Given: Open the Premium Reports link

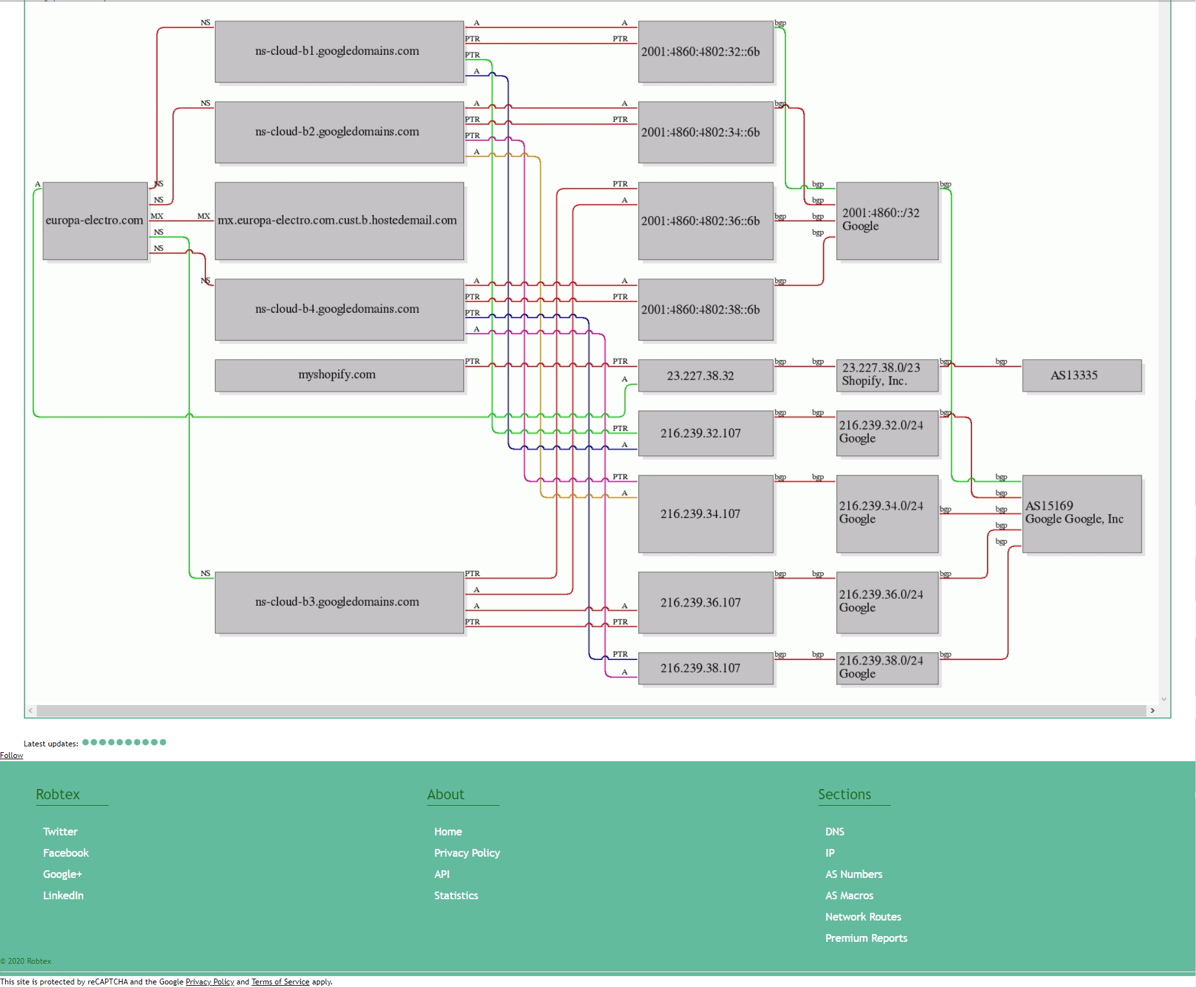Looking at the screenshot, I should pyautogui.click(x=866, y=938).
